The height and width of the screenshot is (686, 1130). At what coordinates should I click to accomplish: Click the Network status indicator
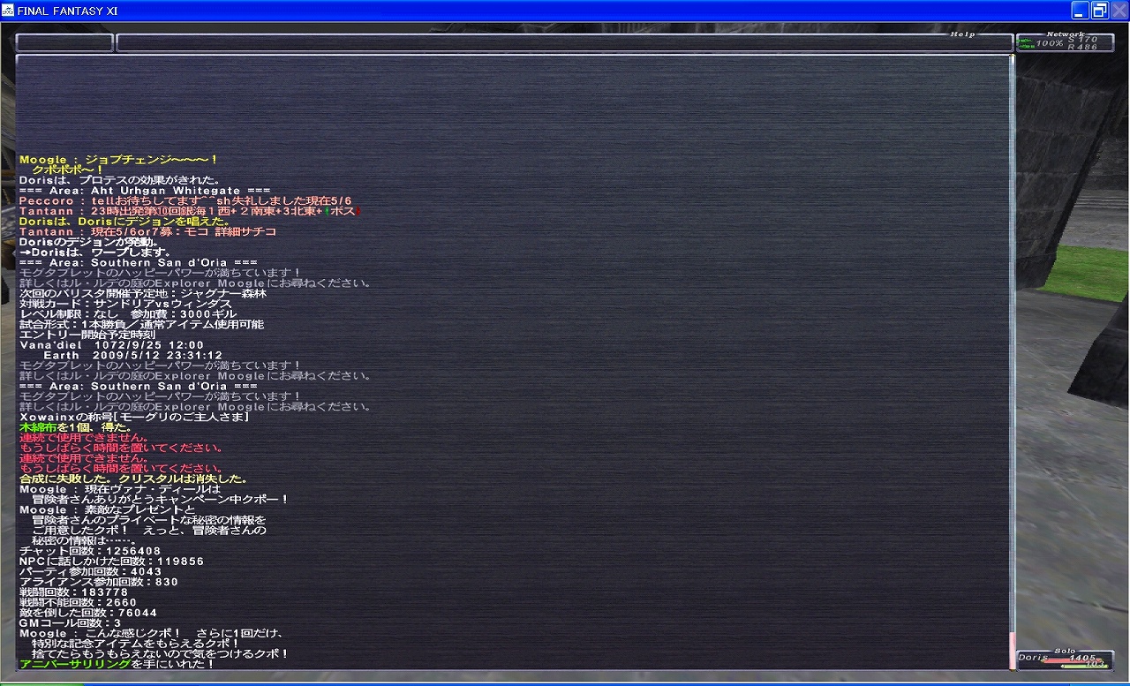(x=1064, y=41)
